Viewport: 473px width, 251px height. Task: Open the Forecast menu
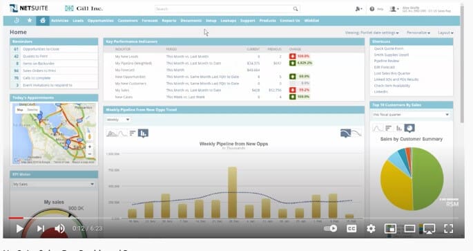(150, 21)
